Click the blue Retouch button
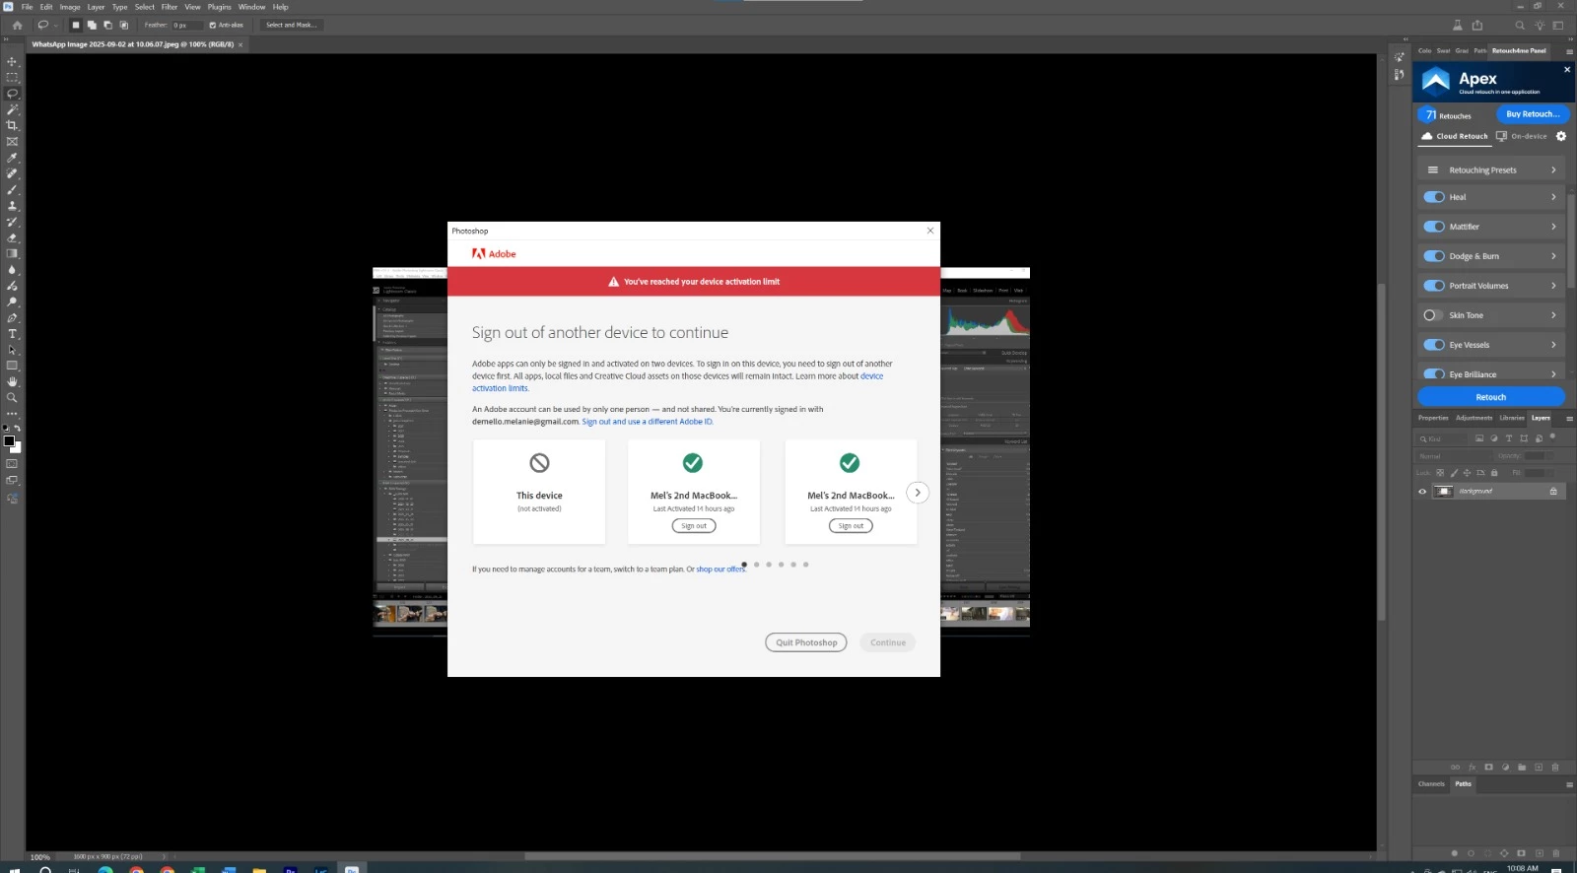1577x873 pixels. tap(1491, 397)
